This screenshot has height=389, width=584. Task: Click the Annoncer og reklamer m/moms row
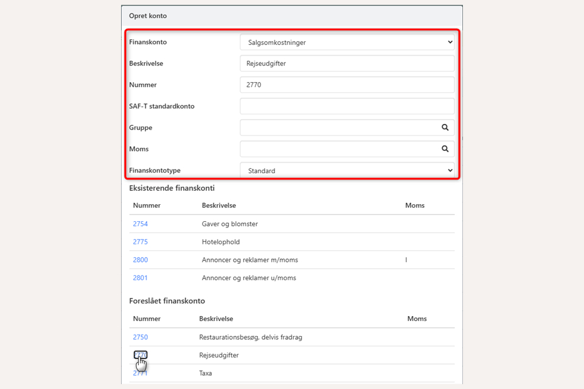(250, 260)
